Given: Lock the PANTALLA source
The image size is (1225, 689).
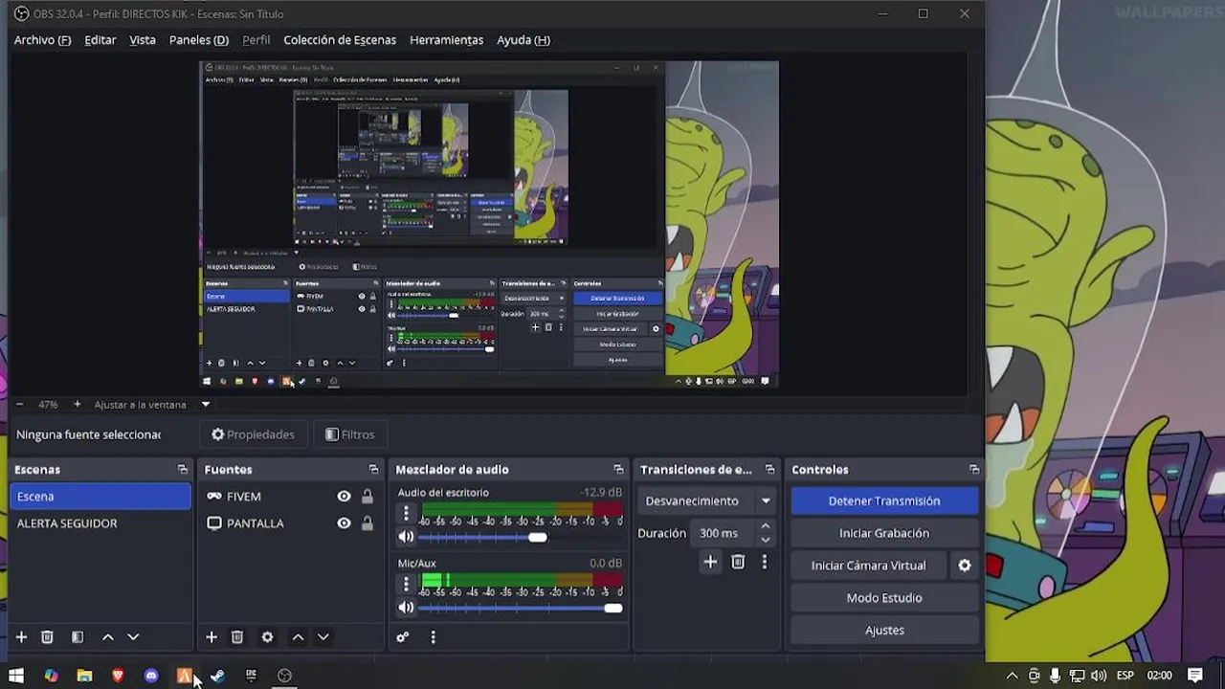Looking at the screenshot, I should 367,523.
